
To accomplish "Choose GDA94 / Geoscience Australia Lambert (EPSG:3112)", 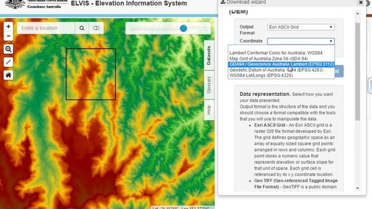I will (281, 64).
